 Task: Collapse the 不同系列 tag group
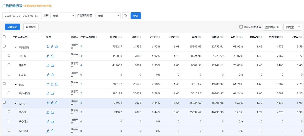[16, 47]
